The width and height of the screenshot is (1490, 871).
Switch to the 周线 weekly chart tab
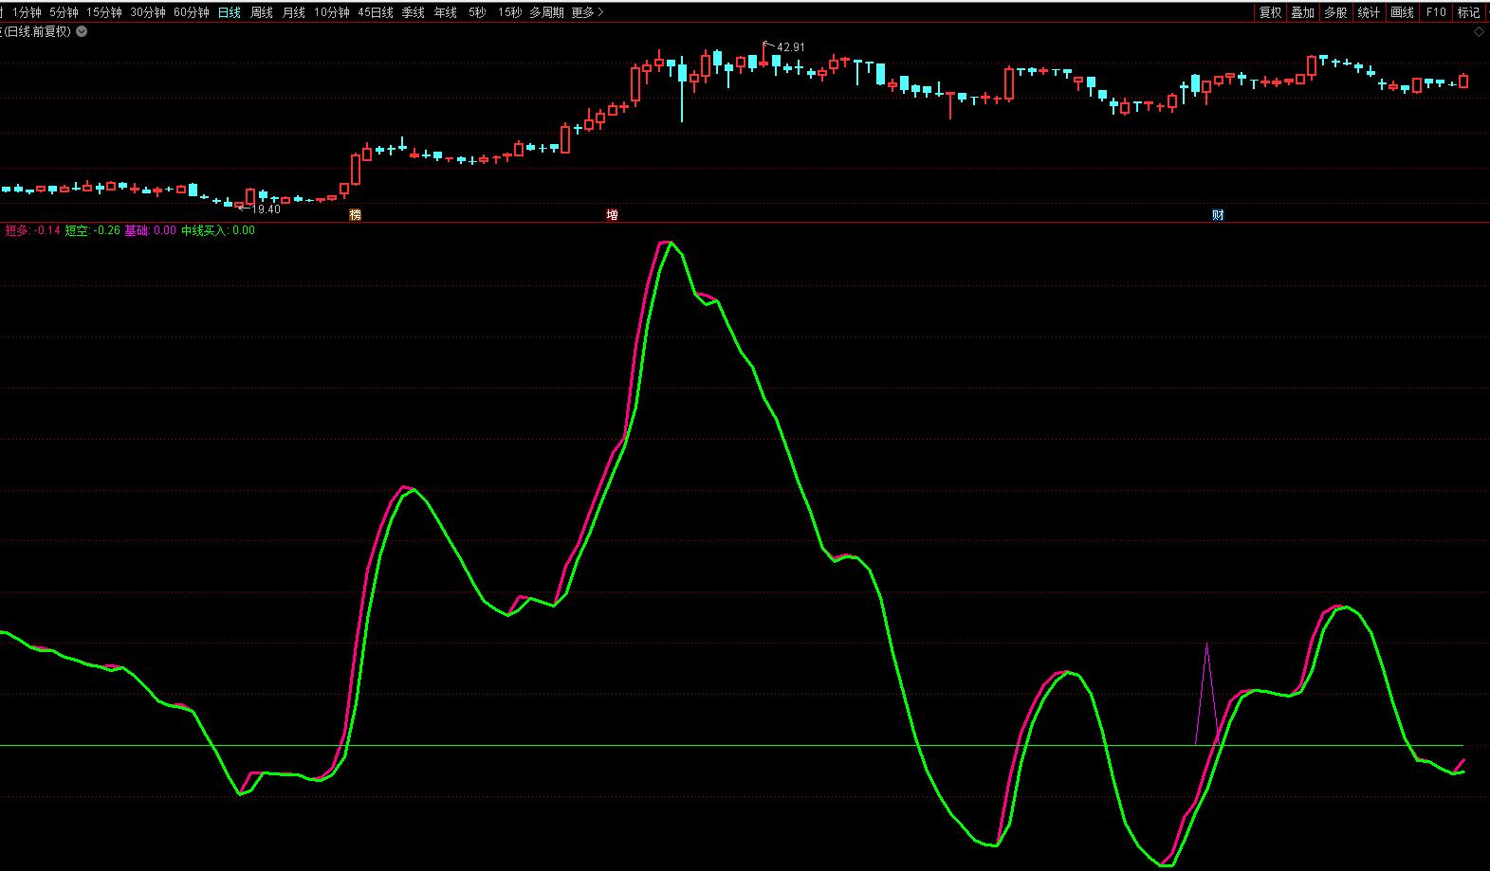261,12
